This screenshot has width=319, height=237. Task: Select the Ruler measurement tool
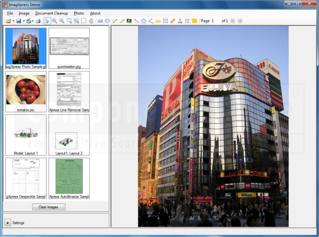[x=173, y=21]
